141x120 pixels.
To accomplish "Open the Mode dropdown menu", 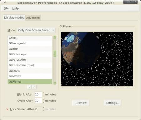I will pyautogui.click(x=36, y=30).
